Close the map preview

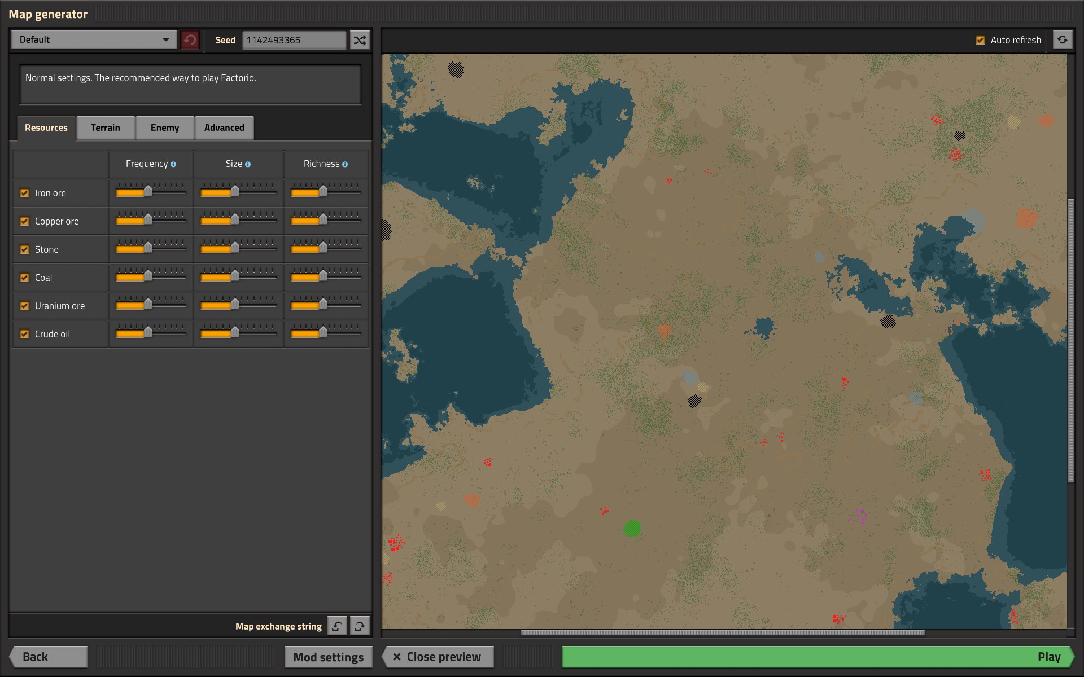[x=438, y=657]
